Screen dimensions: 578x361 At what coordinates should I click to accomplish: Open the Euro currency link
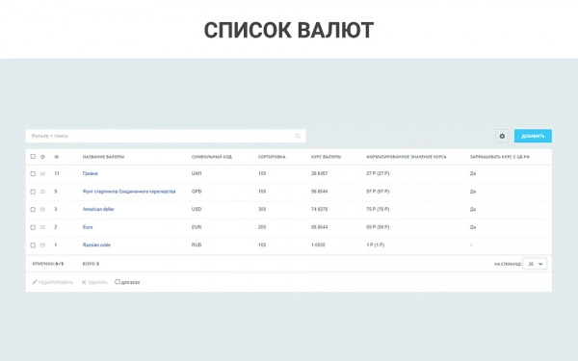click(x=88, y=227)
